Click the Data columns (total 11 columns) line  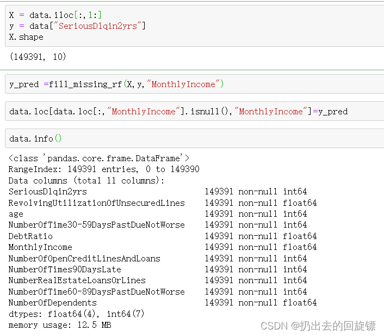click(x=86, y=180)
